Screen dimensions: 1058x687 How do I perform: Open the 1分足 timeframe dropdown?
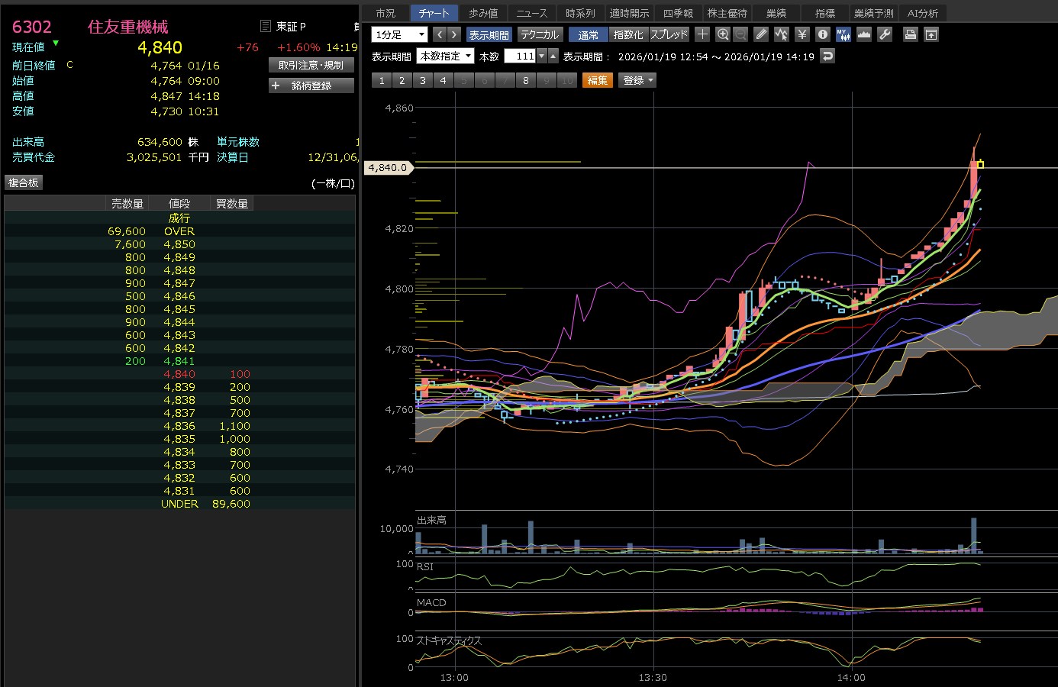[x=399, y=35]
